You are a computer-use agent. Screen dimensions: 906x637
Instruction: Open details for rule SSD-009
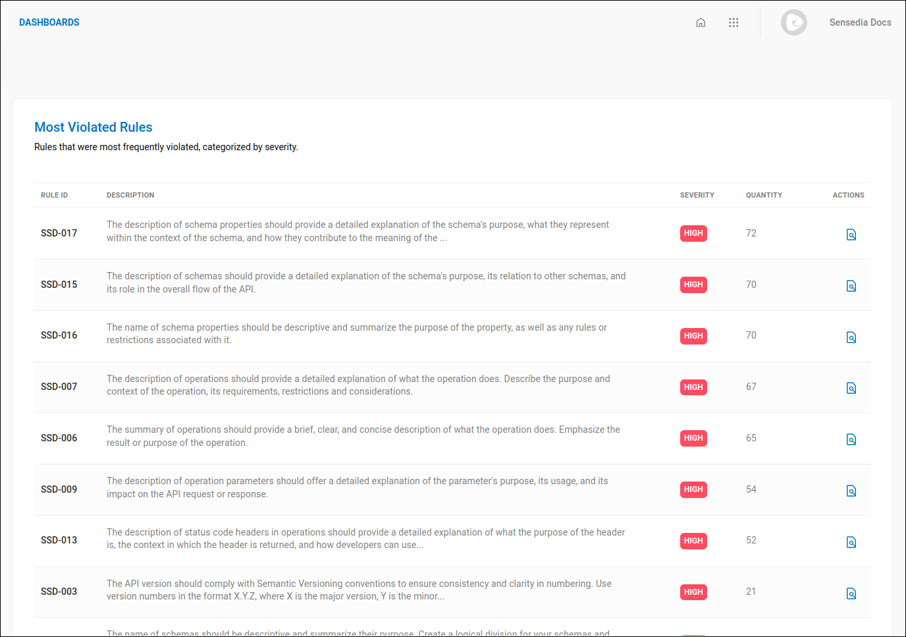(x=851, y=490)
